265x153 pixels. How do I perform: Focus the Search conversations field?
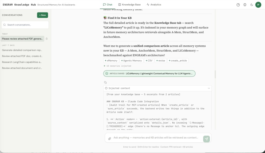(x=25, y=25)
